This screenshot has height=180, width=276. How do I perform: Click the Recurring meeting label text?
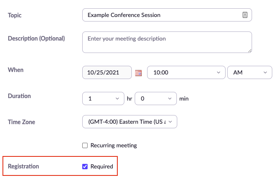pos(114,145)
